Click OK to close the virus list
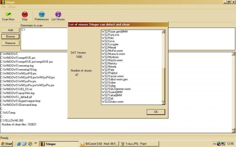Image resolution: width=236 pixels, height=147 pixels. [x=156, y=112]
